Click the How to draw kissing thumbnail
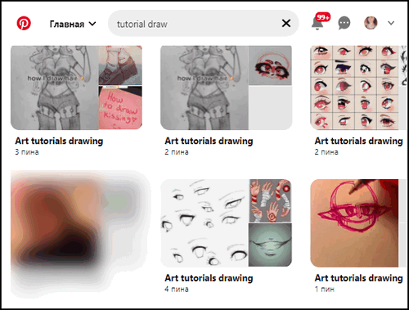409x310 pixels. (120, 108)
